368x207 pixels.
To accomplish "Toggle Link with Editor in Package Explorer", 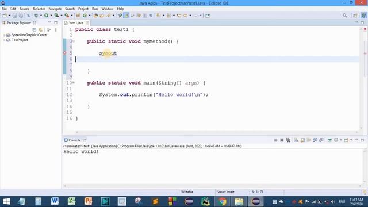I will tap(41, 30).
